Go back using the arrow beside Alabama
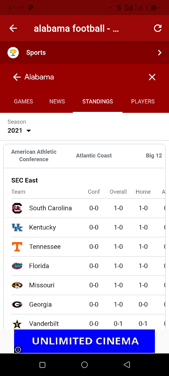Screen dimensions: 169x376 17,77
